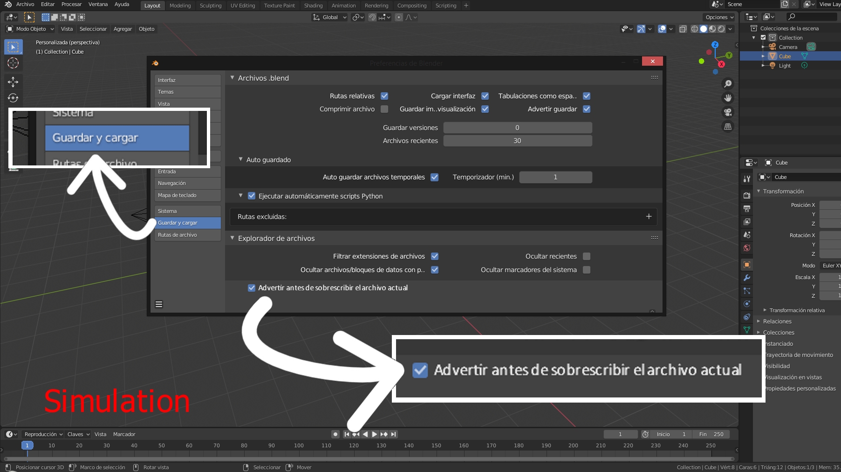Enable the Comprimir archivo checkbox

tap(384, 109)
